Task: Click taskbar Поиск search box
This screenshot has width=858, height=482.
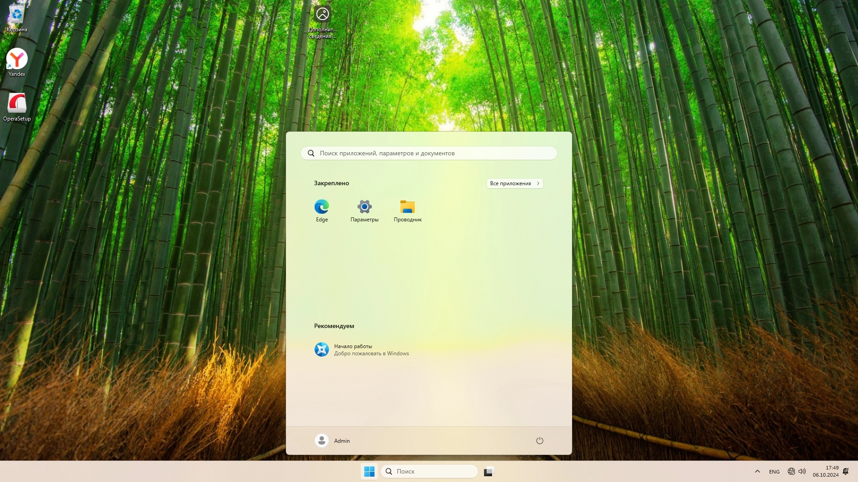Action: click(429, 471)
